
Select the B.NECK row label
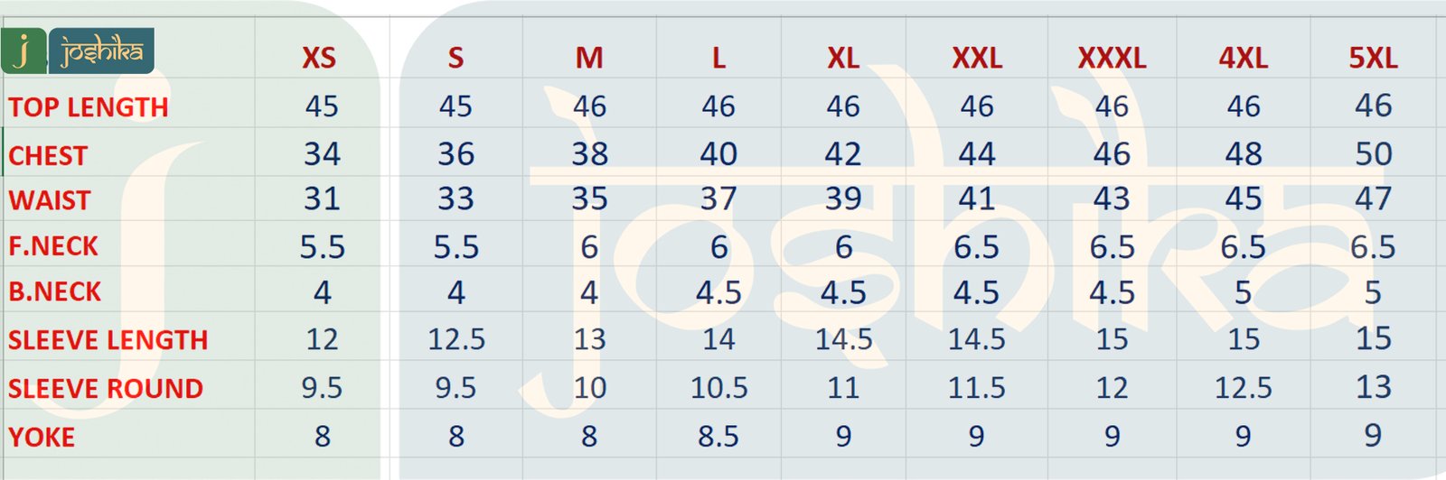(55, 292)
